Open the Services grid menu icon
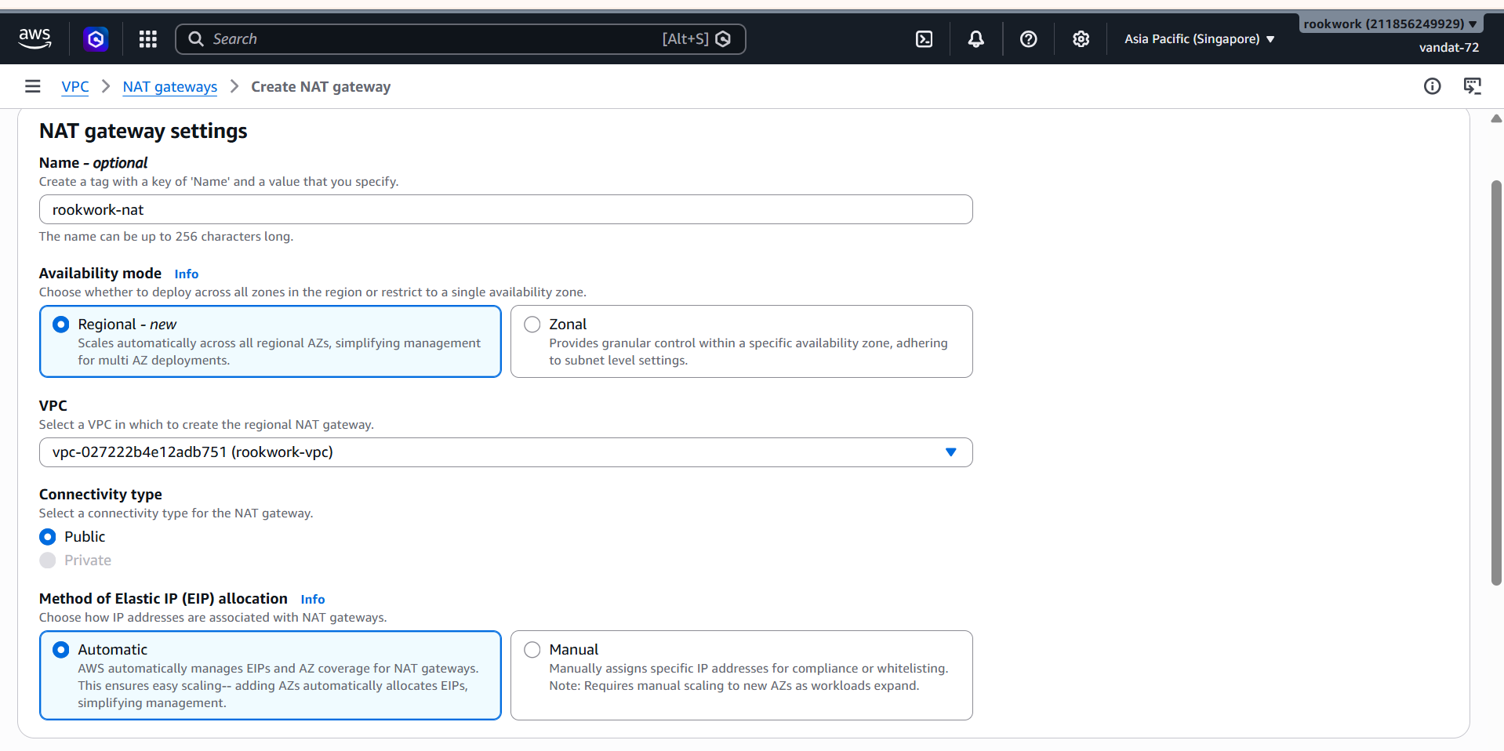 pyautogui.click(x=148, y=38)
